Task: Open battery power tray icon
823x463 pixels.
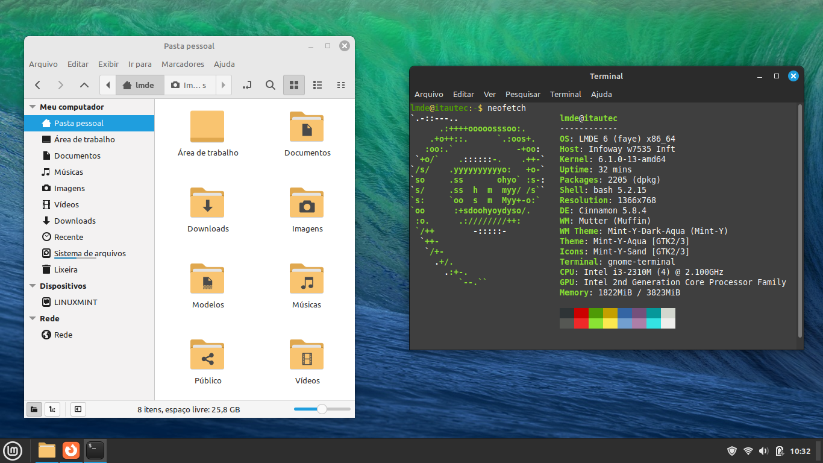Action: pyautogui.click(x=779, y=451)
